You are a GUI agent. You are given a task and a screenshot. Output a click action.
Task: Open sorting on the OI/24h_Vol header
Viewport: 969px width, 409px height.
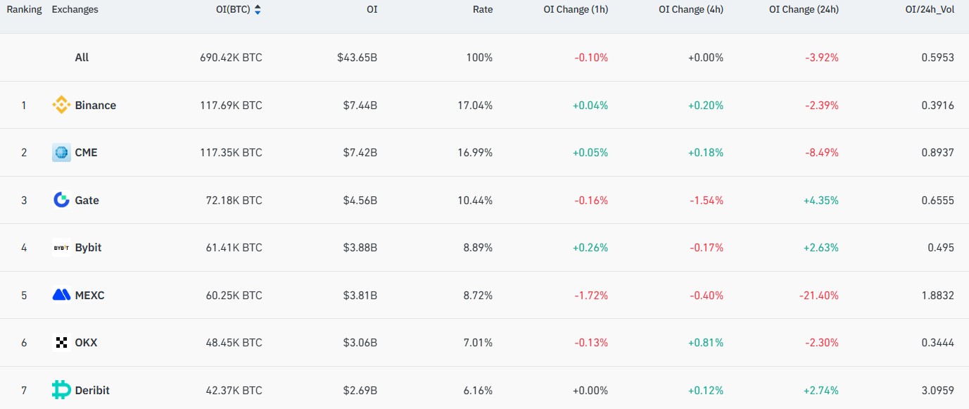coord(930,9)
